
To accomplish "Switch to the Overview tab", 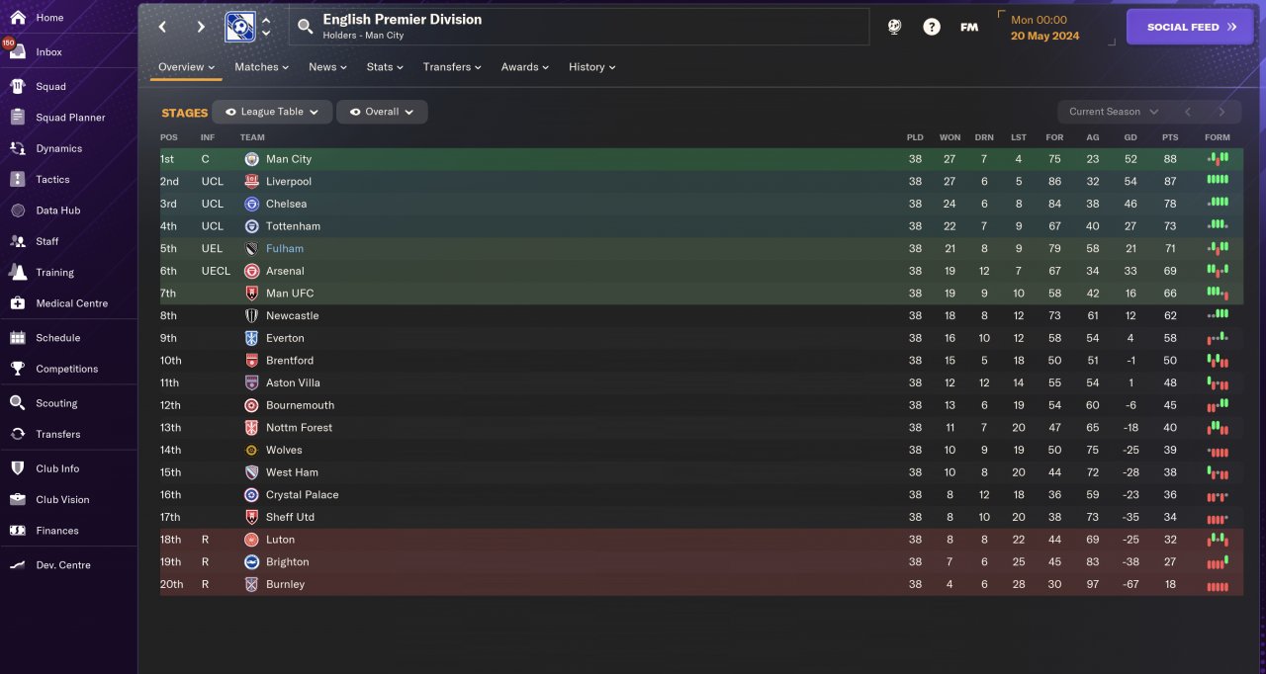I will click(187, 67).
